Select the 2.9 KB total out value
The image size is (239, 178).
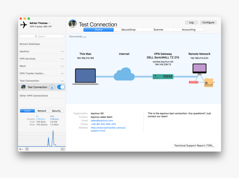[x=54, y=122]
